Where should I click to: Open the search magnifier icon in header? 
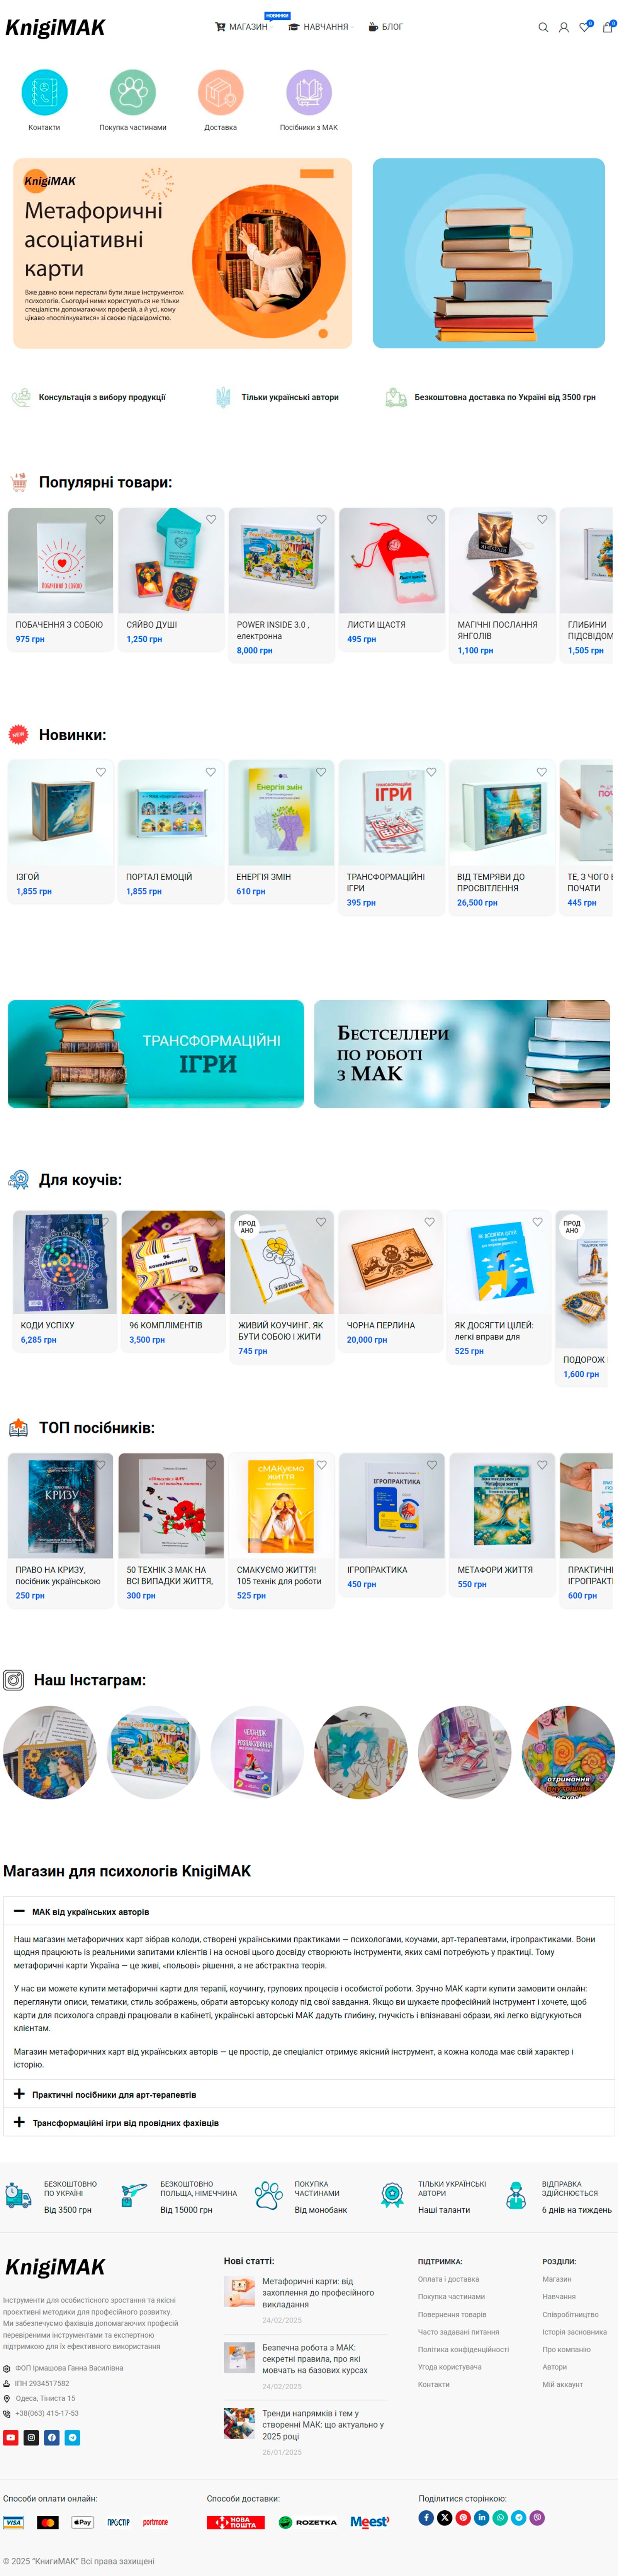(543, 27)
